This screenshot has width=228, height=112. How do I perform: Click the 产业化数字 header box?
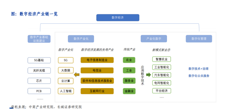tap(154, 39)
